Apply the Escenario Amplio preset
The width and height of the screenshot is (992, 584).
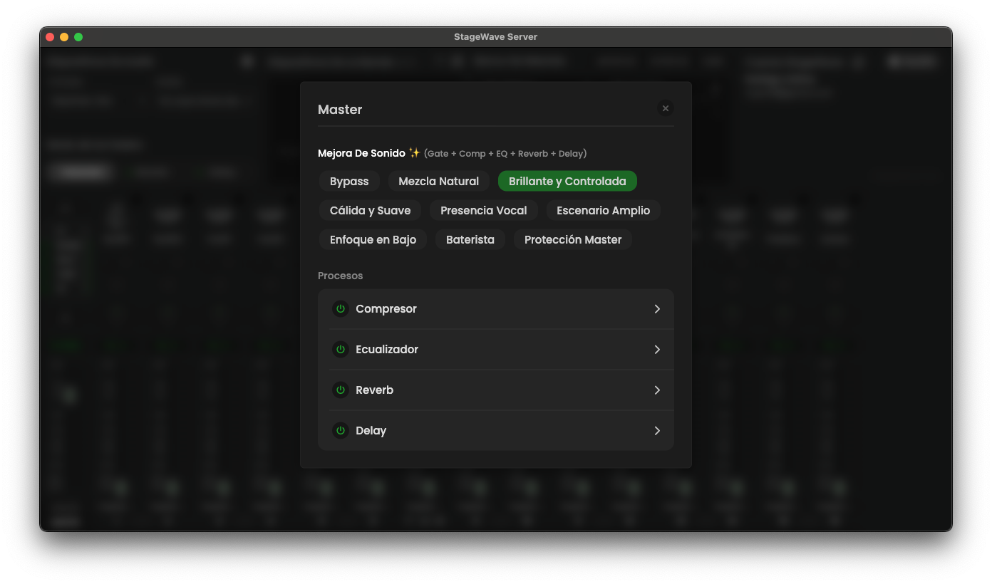(x=603, y=210)
